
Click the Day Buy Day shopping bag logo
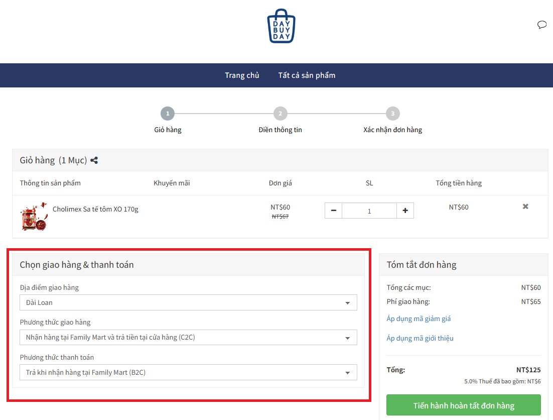point(281,26)
